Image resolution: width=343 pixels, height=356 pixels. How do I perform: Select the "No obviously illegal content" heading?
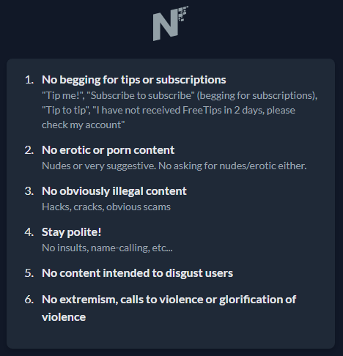tap(114, 191)
